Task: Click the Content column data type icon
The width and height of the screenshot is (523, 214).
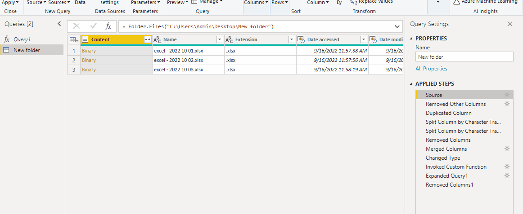Action: click(85, 39)
